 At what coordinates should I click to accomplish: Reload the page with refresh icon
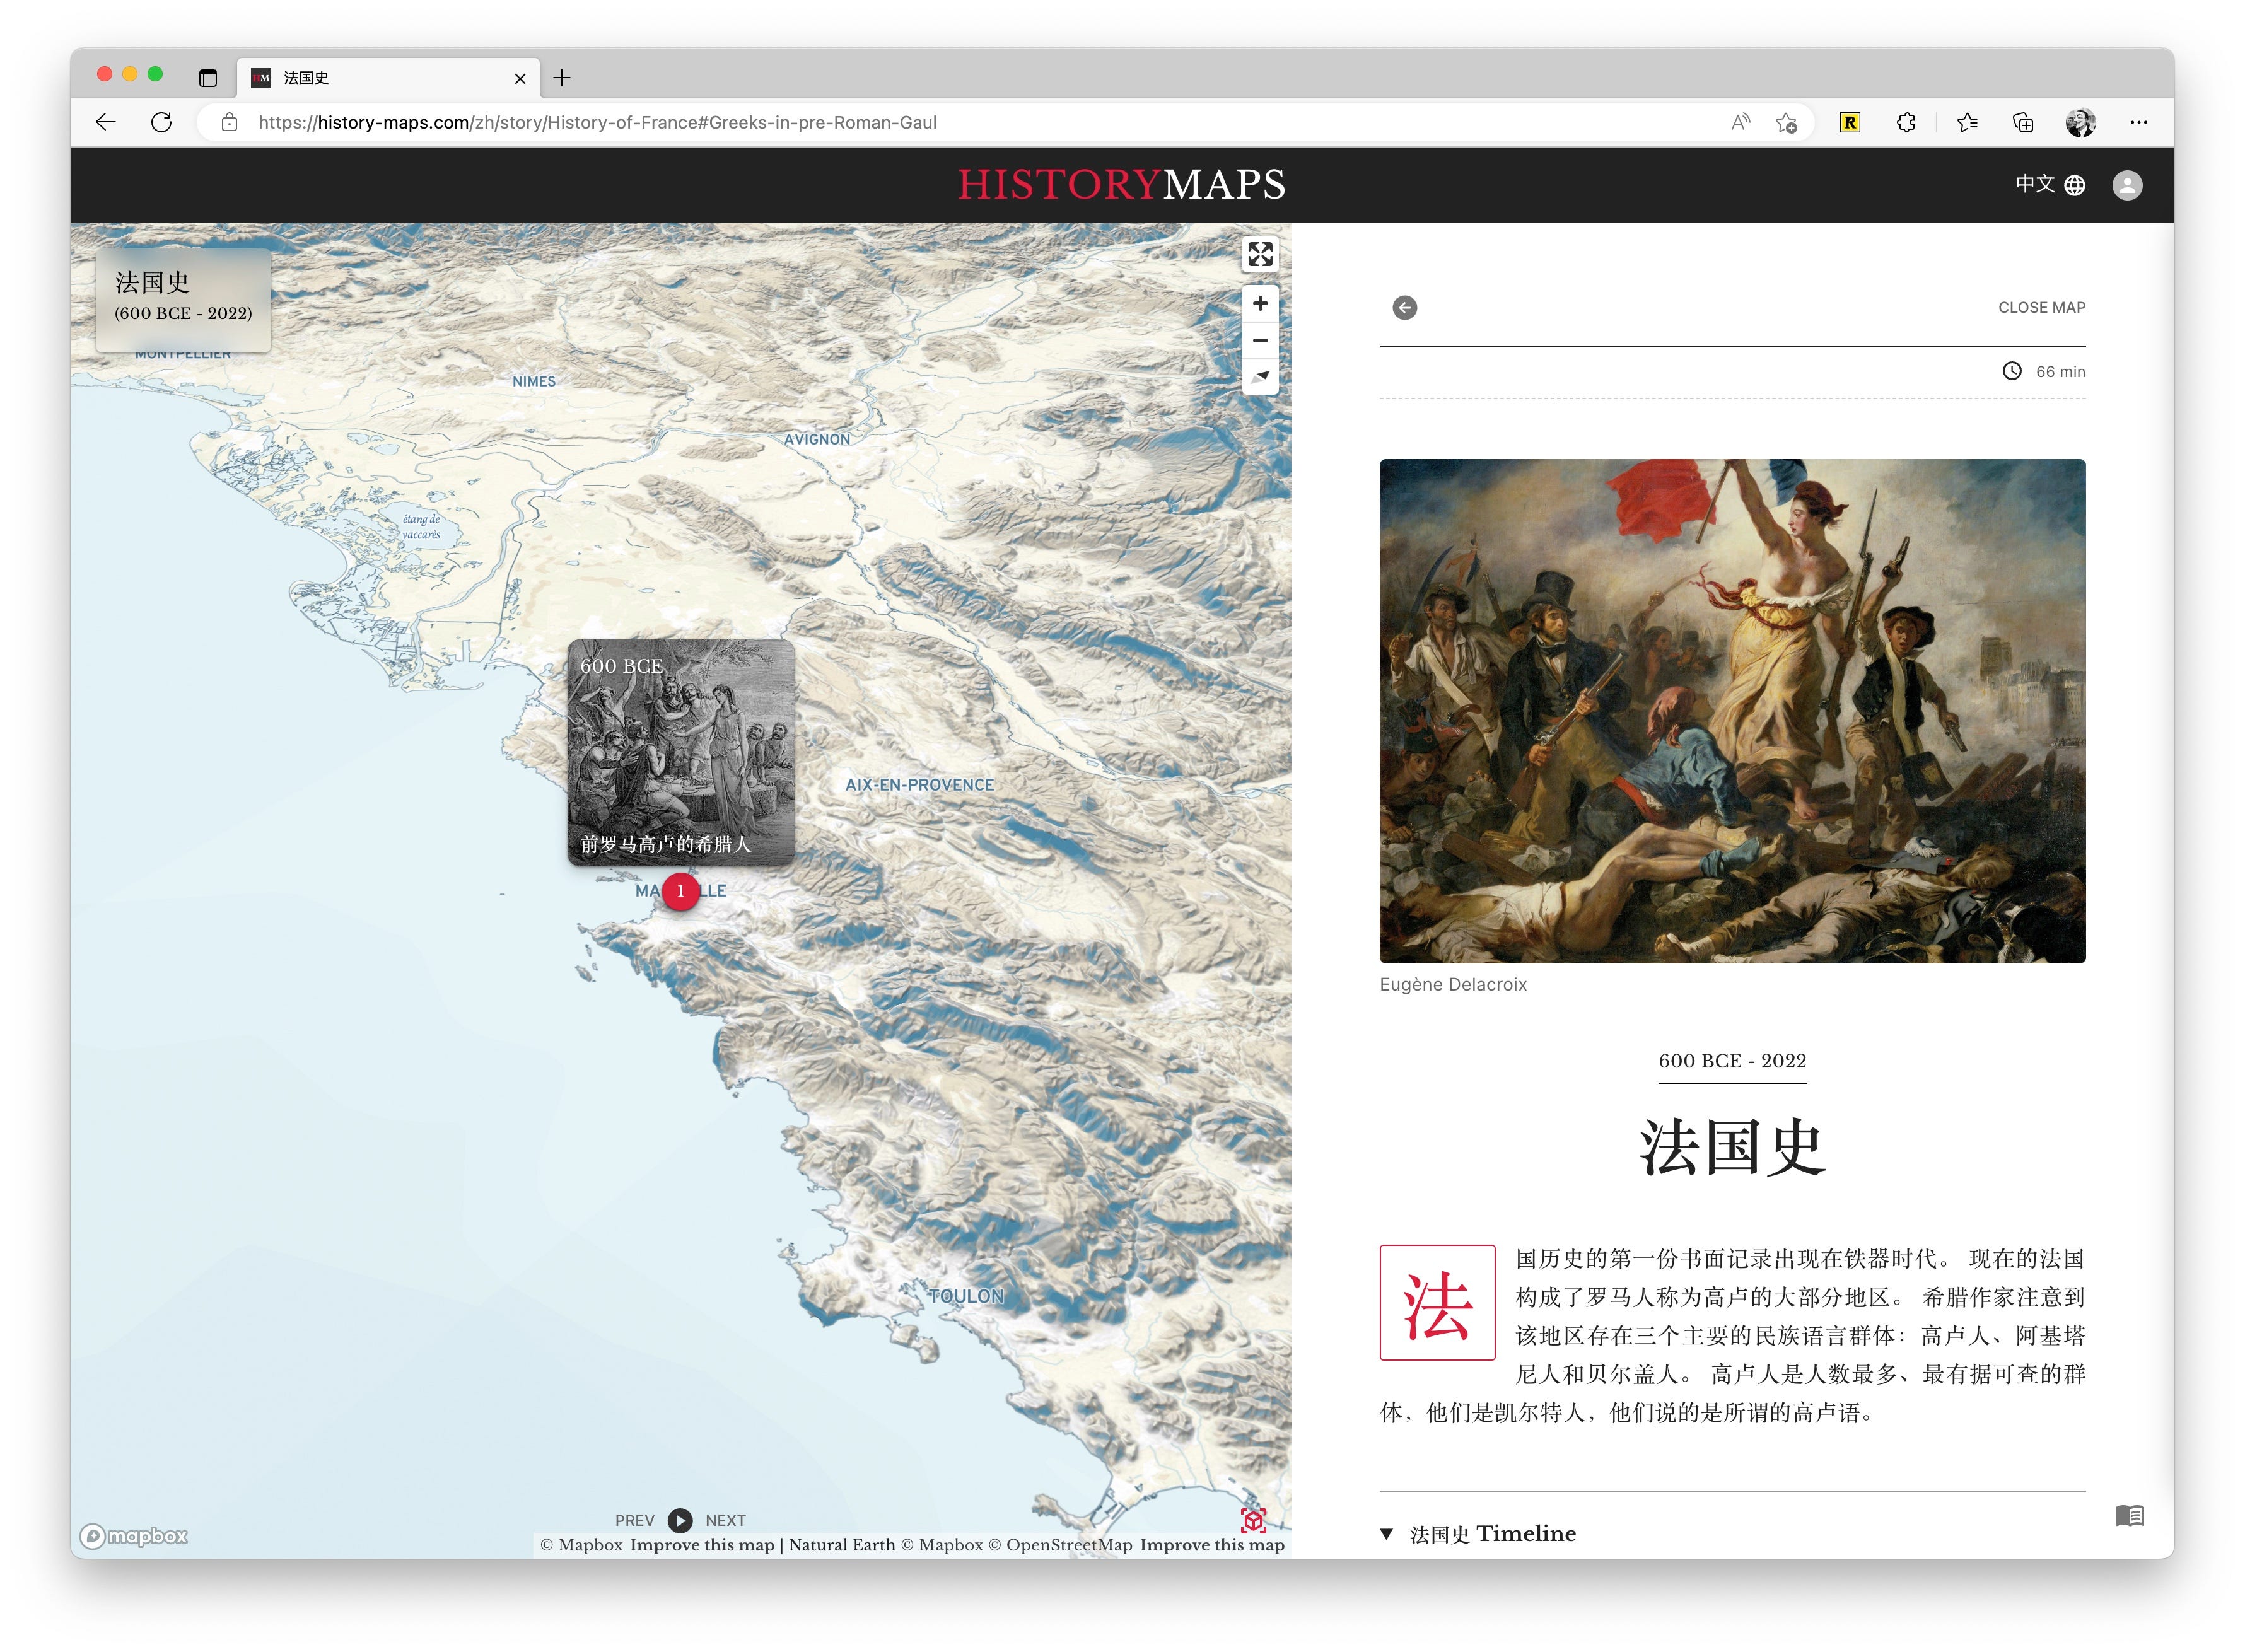tap(161, 122)
